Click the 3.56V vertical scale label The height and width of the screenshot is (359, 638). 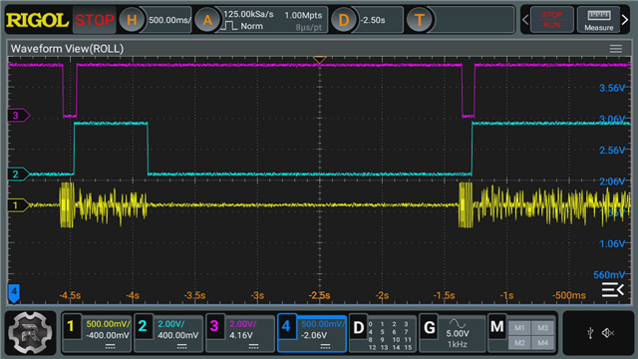[x=612, y=88]
